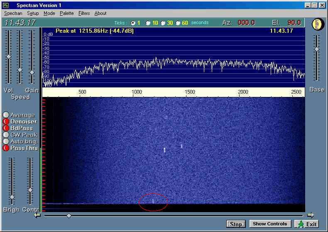
Task: Click the yellow 11.43.17 timestamp in spectrum
Action: coord(281,31)
